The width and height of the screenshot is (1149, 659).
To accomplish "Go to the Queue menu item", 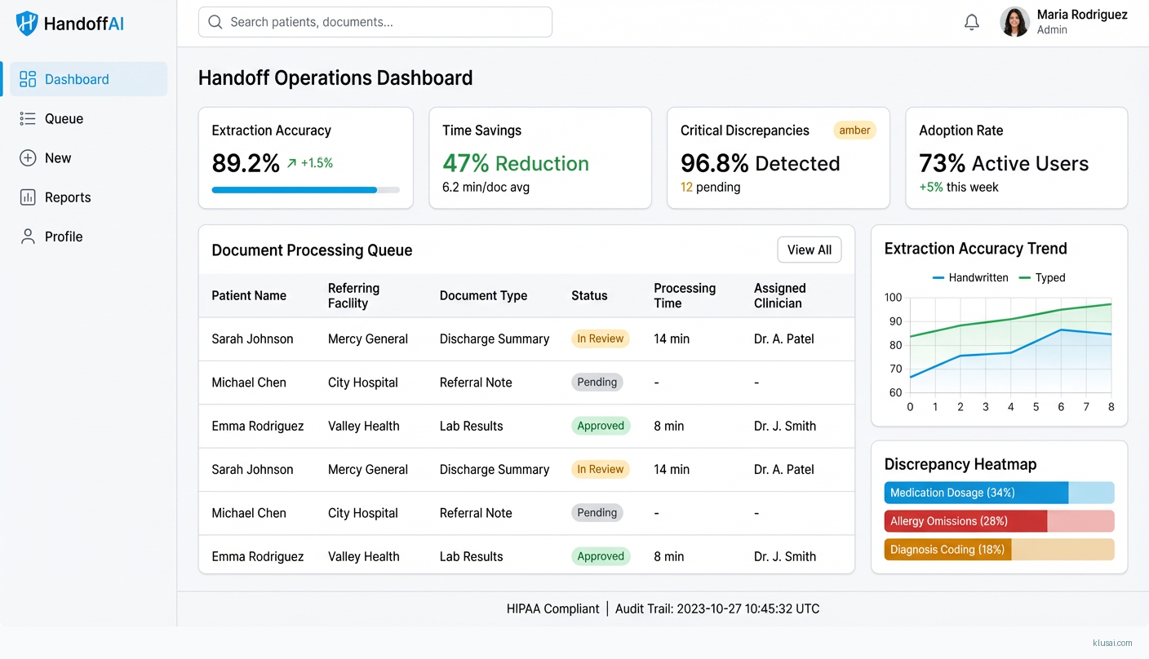I will 64,119.
